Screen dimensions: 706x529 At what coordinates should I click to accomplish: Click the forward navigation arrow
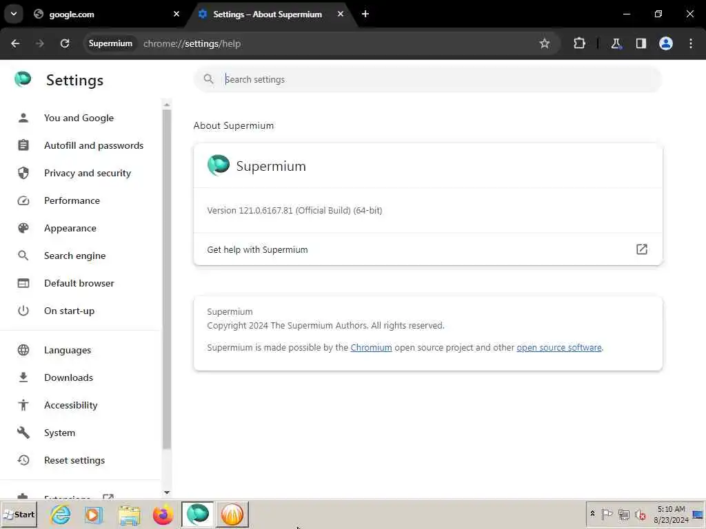[x=40, y=43]
